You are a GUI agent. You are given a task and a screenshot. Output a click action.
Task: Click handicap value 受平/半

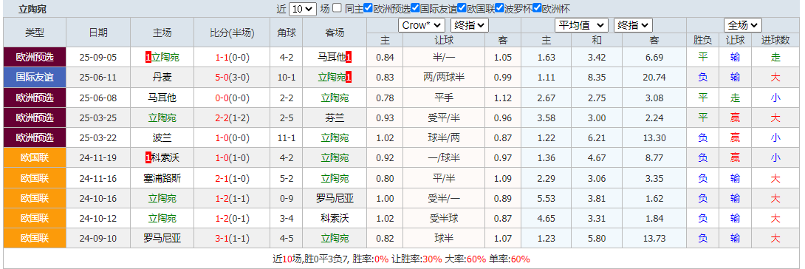point(444,118)
